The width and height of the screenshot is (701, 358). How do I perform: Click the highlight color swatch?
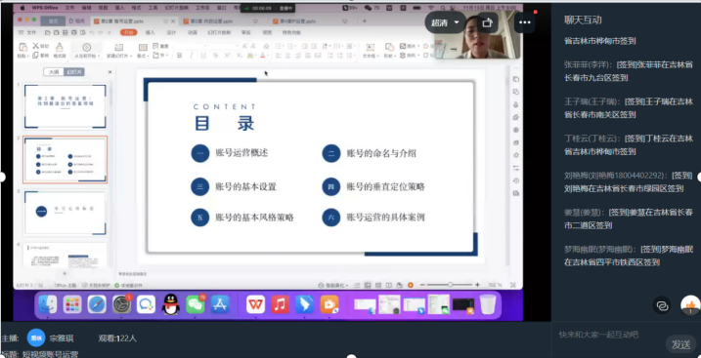(251, 56)
